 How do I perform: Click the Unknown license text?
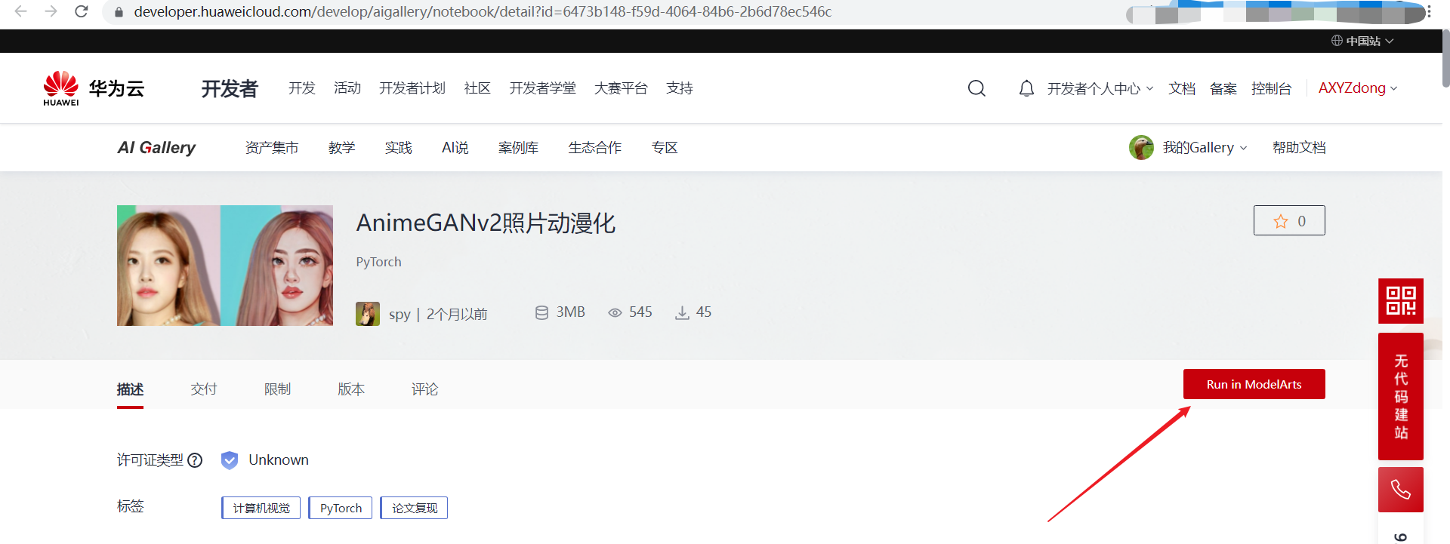pos(279,460)
